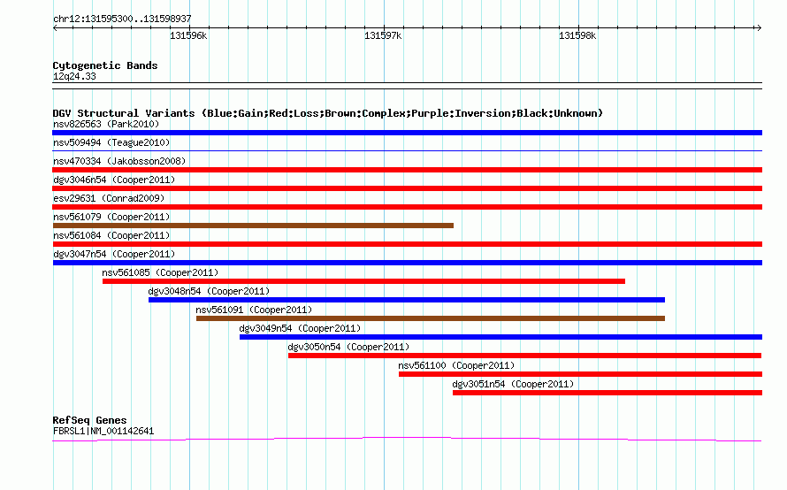Click the red nsv561084 loss bar
Viewport: 787px width, 490px height.
coord(407,244)
